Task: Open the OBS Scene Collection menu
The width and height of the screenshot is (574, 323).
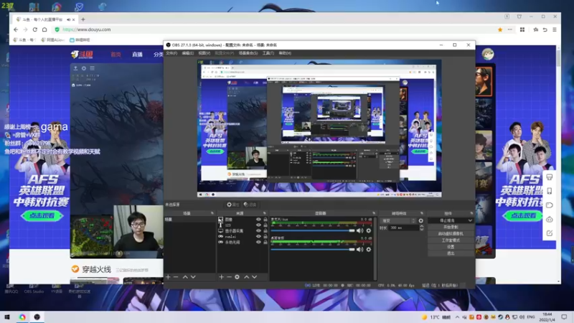Action: (x=248, y=53)
